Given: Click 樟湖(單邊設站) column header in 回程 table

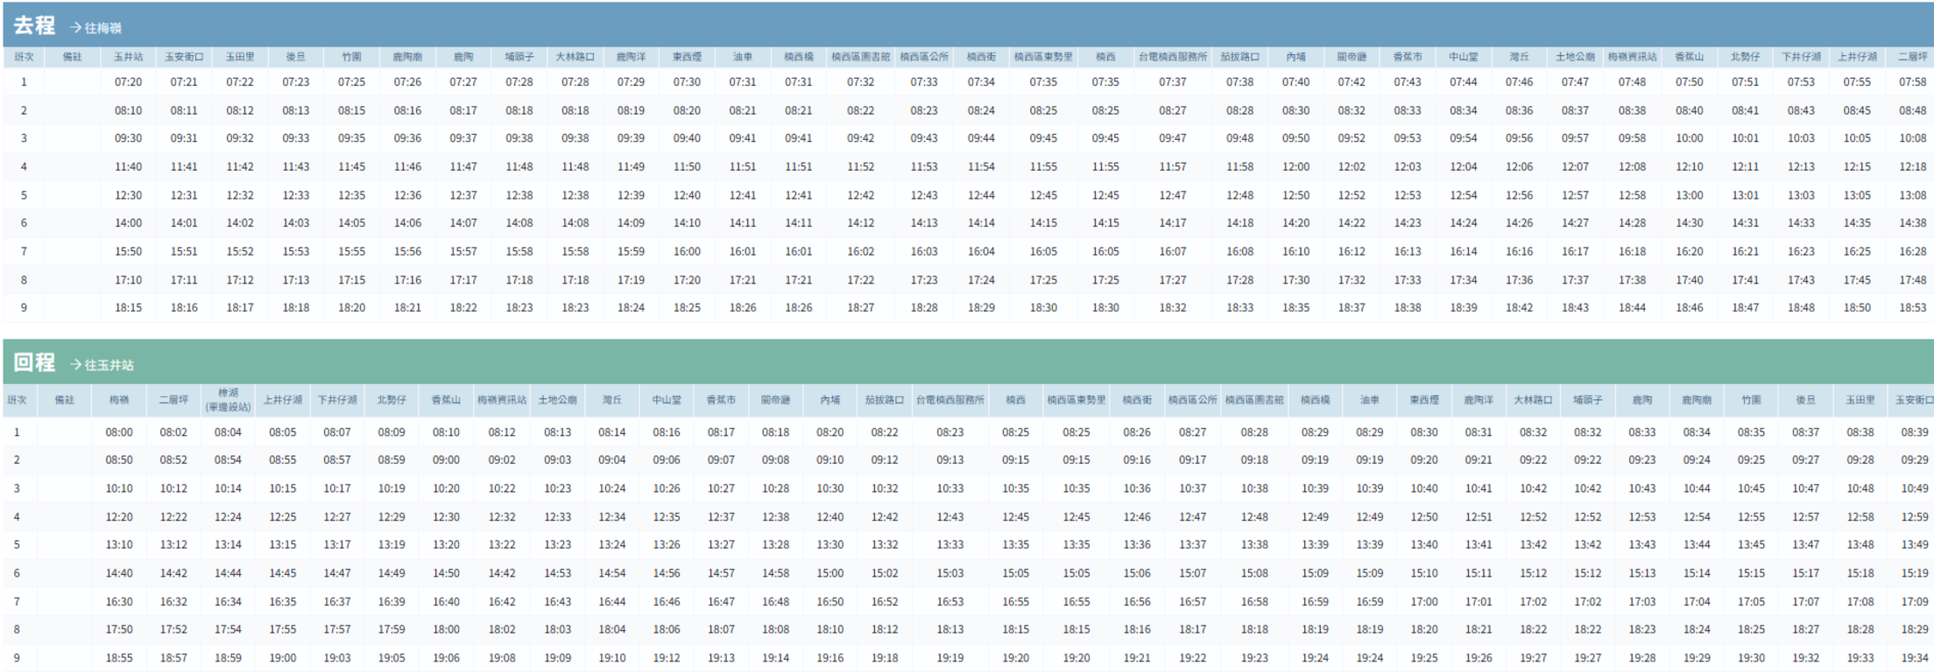Looking at the screenshot, I should (228, 400).
